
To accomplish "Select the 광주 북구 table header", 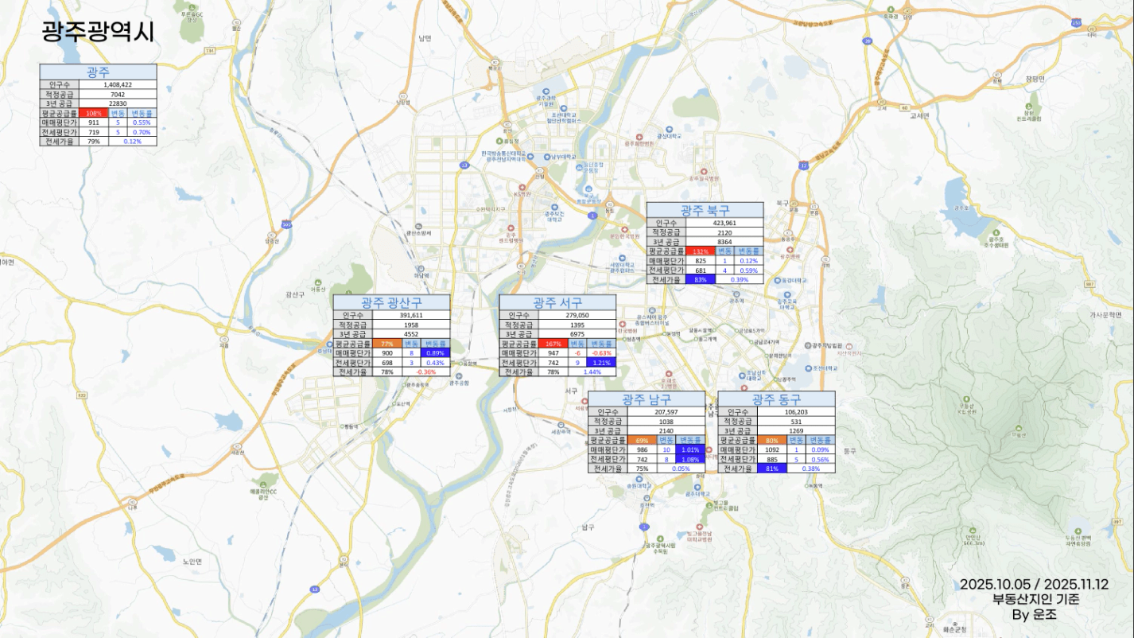I will [705, 210].
